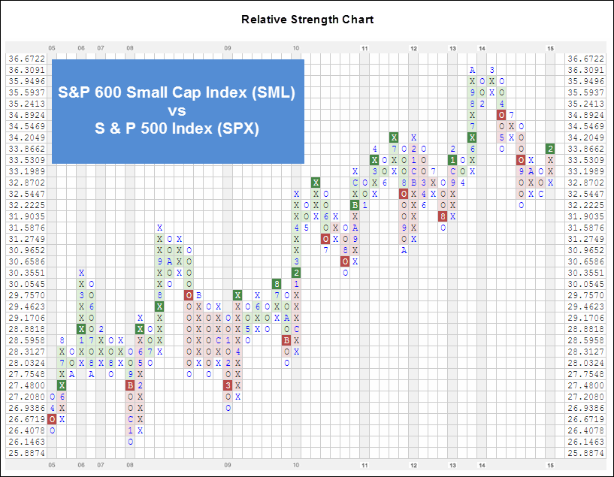Select the red B marker at the 28.5958 level

[x=286, y=340]
